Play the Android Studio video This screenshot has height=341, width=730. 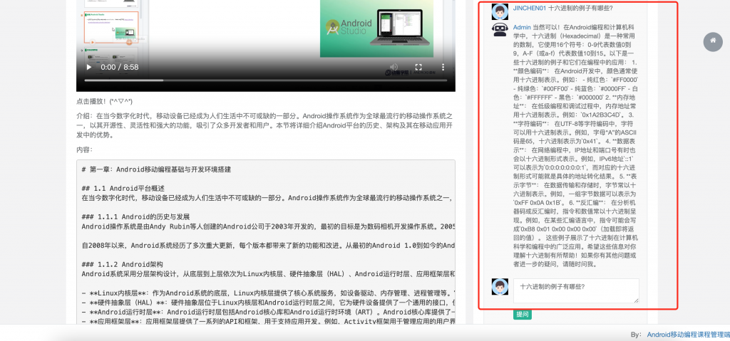click(89, 67)
